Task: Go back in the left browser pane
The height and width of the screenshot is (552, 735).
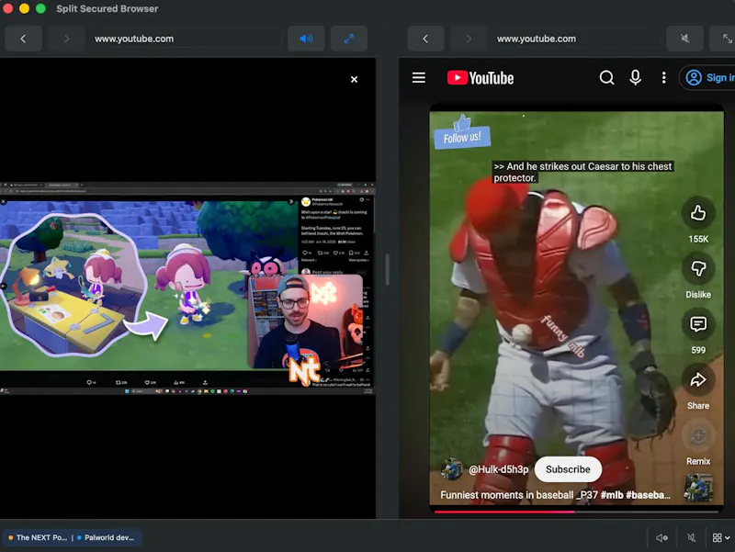Action: coord(24,39)
